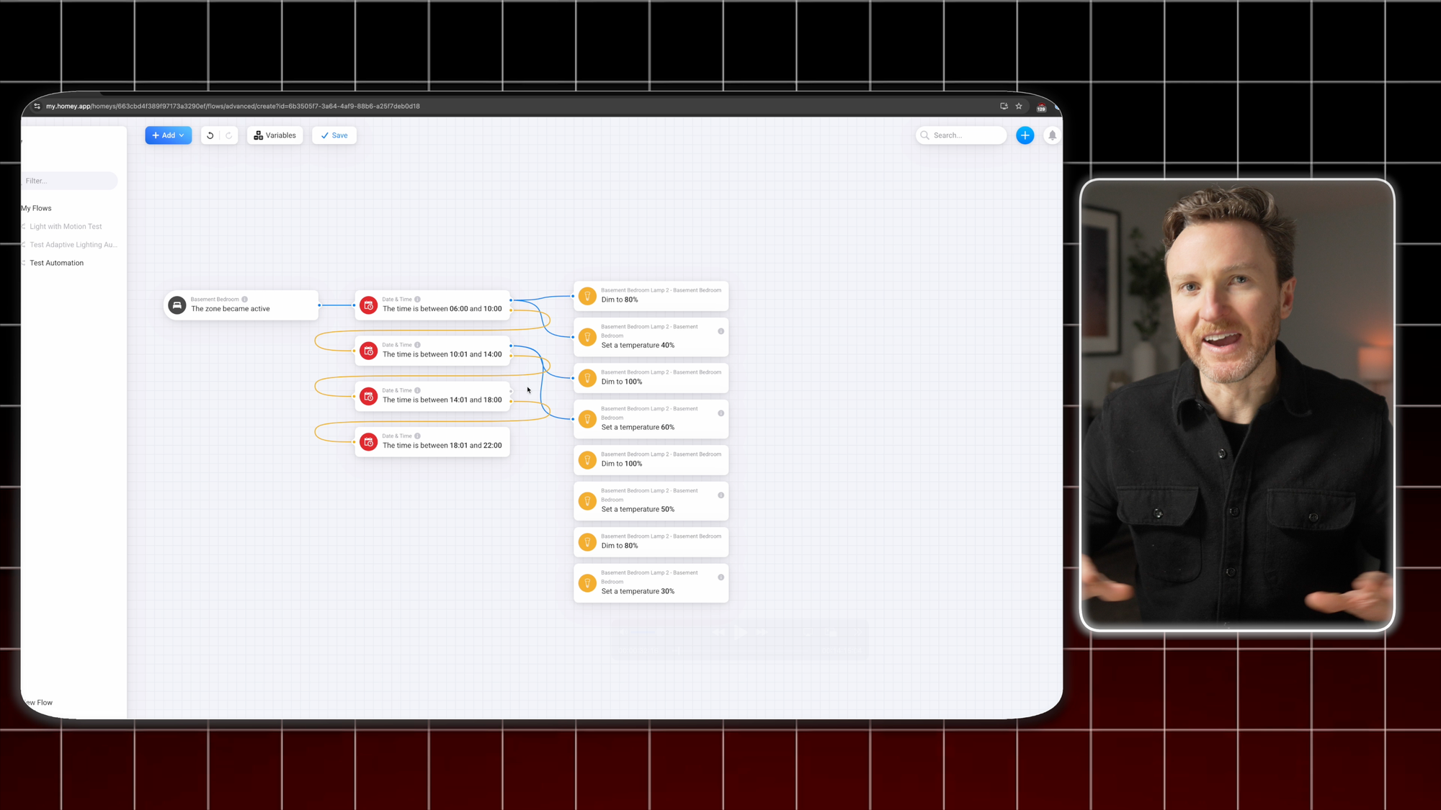This screenshot has width=1441, height=810.
Task: Select Test Automation flow in sidebar
Action: tap(56, 263)
